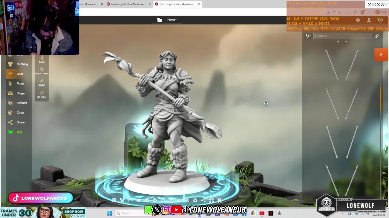The width and height of the screenshot is (389, 218).
Task: Open the Facebook footer icon
Action: [x=114, y=200]
